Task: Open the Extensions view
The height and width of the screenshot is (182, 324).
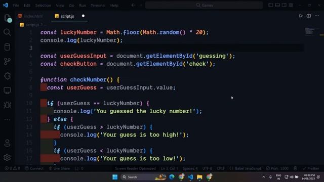Action: click(7, 76)
